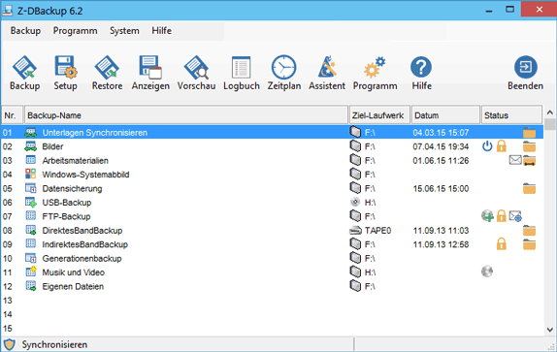Click the Synchronisieren status bar text

[x=54, y=344]
